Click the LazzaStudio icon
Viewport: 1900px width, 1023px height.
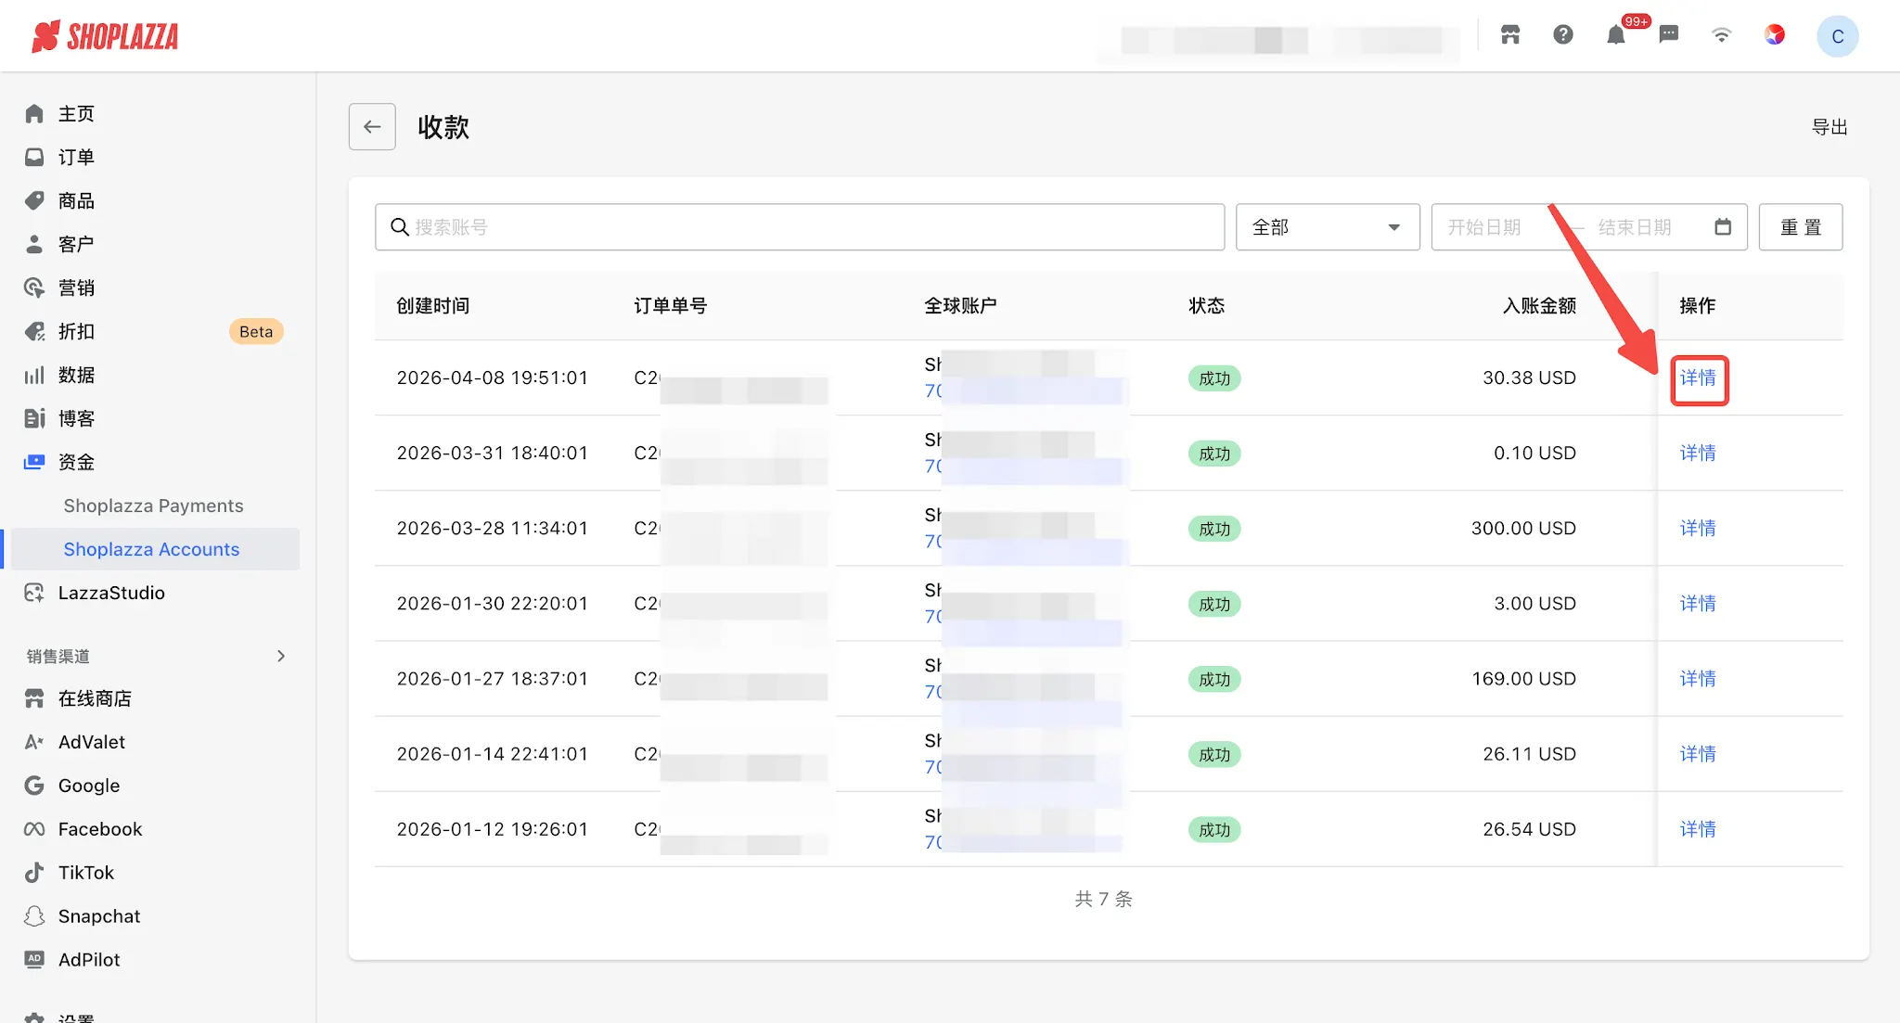coord(34,594)
